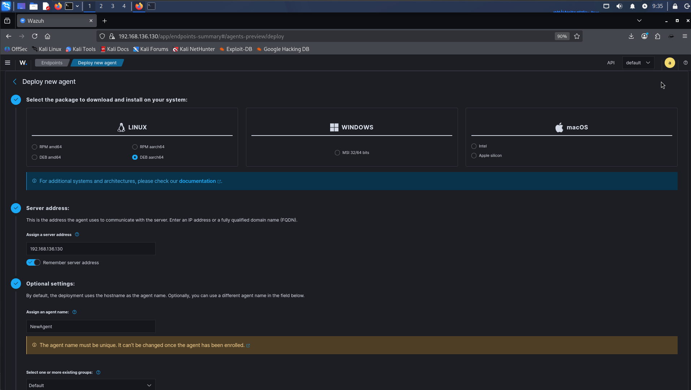Screen dimensions: 691x390
Task: Open the Kali Tools bookmark
Action: 81,49
